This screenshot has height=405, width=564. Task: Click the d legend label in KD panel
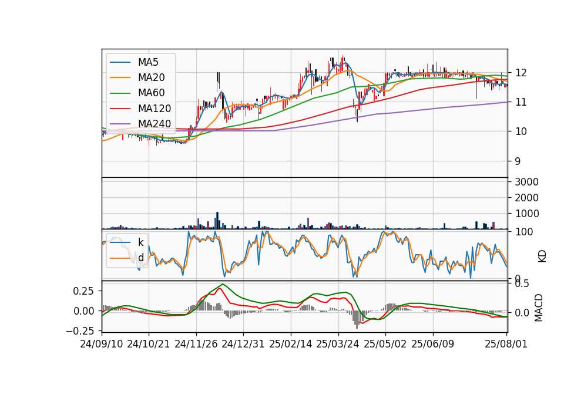point(141,258)
